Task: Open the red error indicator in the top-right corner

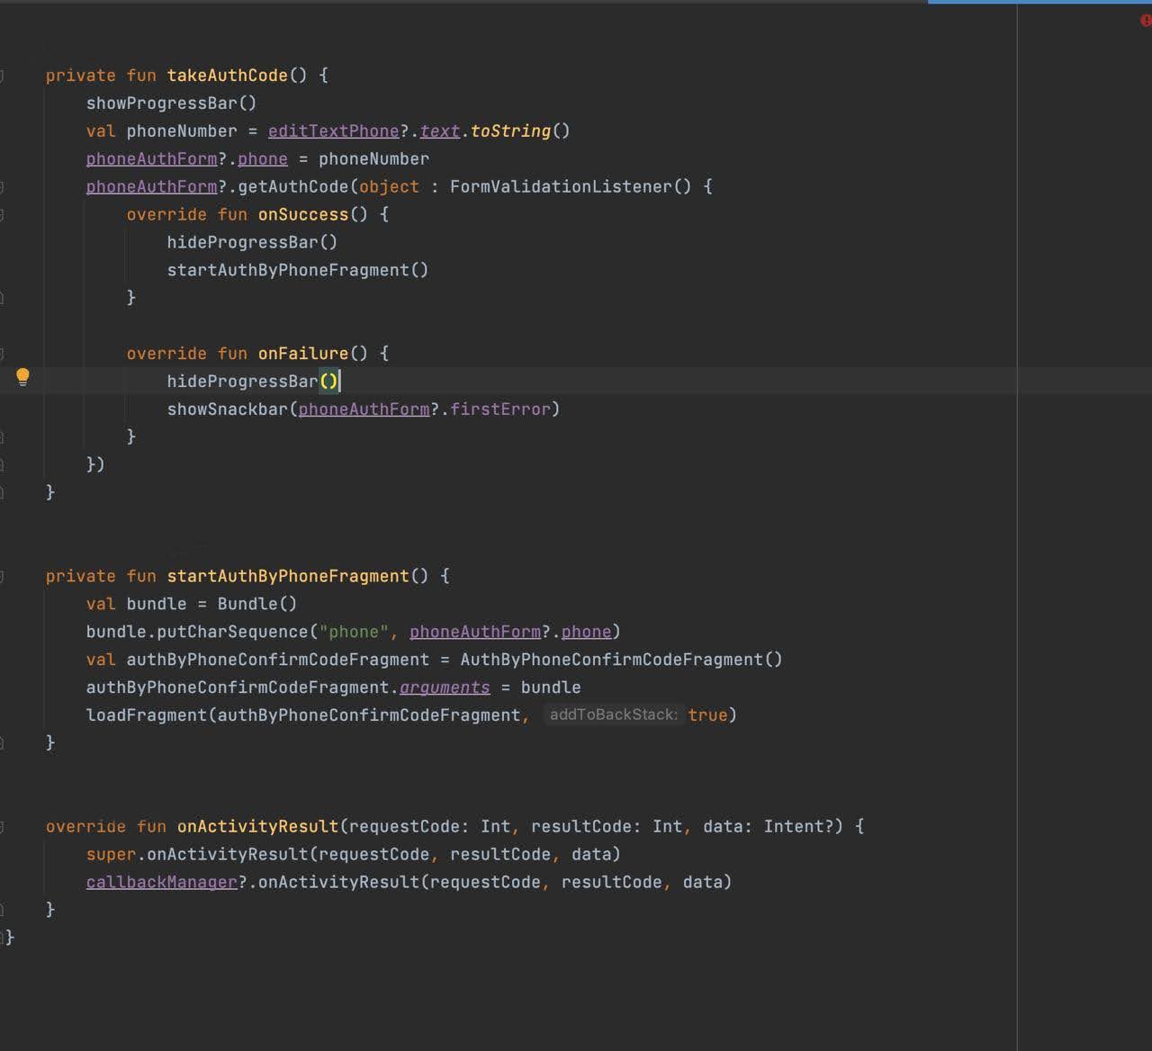Action: click(x=1147, y=21)
